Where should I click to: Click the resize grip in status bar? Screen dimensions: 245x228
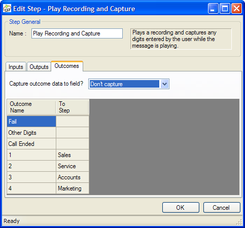pyautogui.click(x=239, y=222)
